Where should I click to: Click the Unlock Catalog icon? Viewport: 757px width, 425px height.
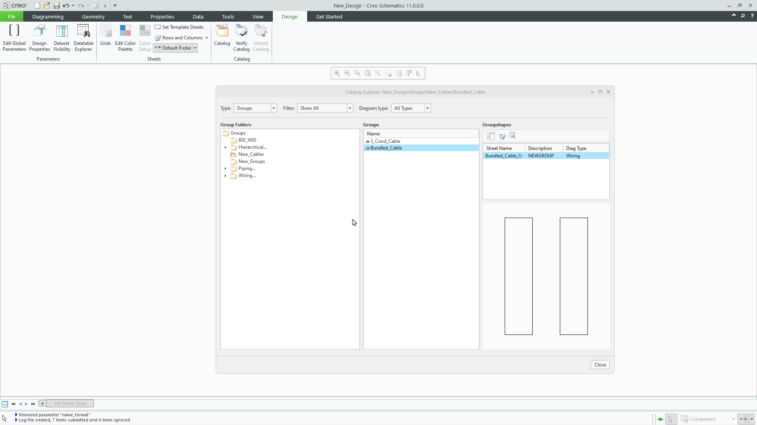pyautogui.click(x=261, y=37)
